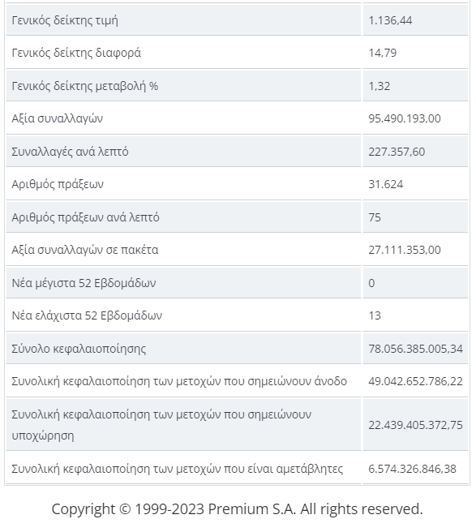Screen dimensions: 476x532
Task: Click the 'Γενικός δείκτης τιμή' label
Action: pyautogui.click(x=65, y=20)
